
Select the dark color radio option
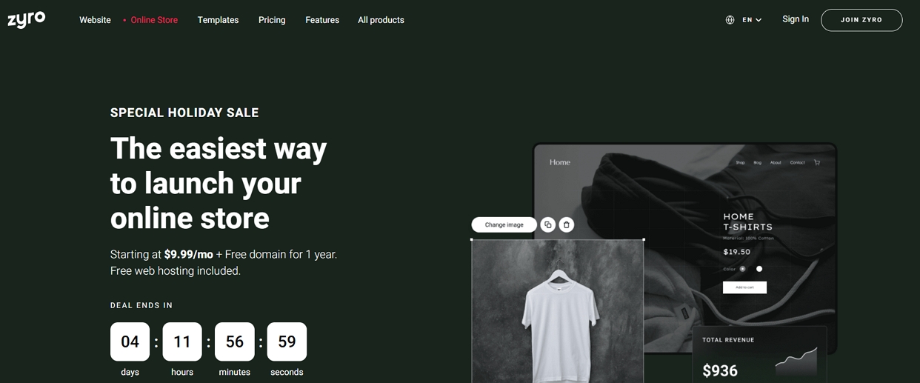pos(742,269)
